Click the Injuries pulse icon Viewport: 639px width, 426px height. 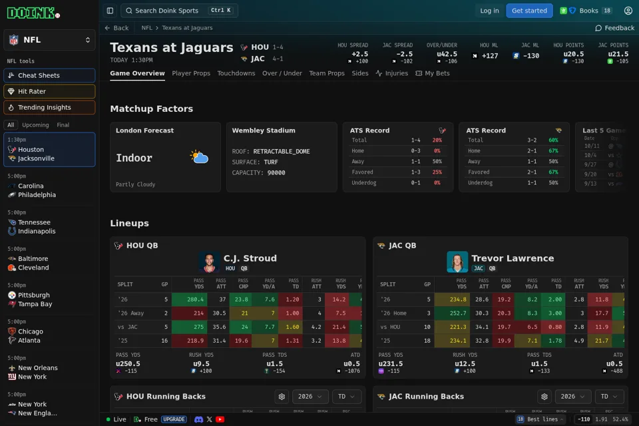[x=379, y=73]
